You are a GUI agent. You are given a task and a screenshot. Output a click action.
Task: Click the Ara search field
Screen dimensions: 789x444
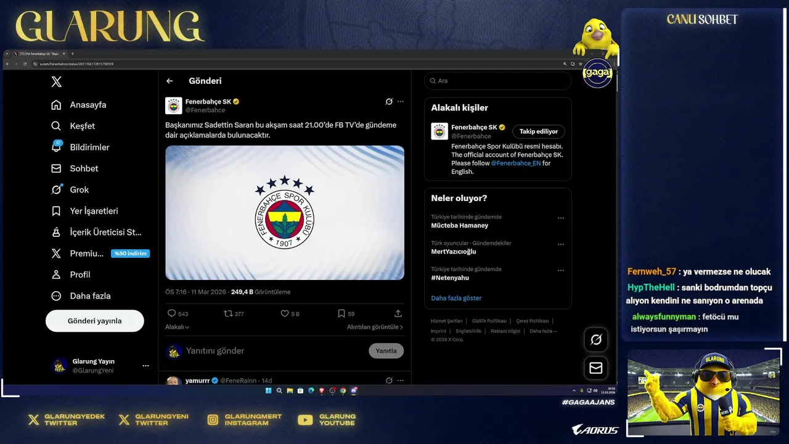tap(498, 81)
